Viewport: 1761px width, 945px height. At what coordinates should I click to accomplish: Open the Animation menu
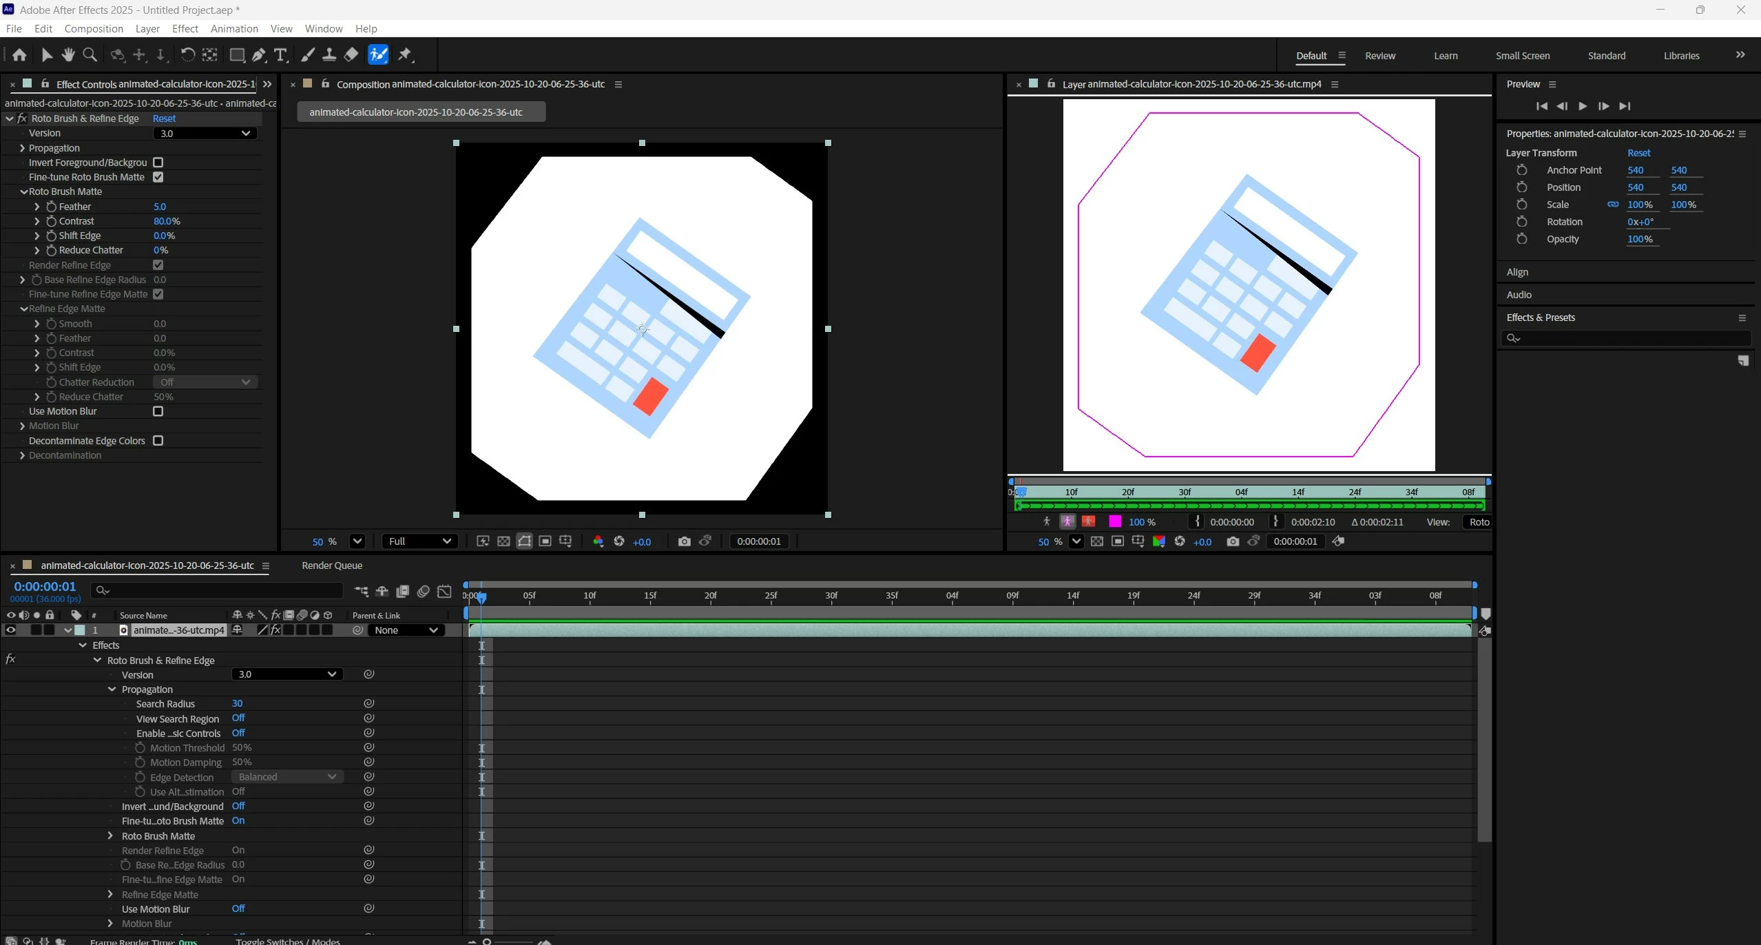pyautogui.click(x=234, y=28)
